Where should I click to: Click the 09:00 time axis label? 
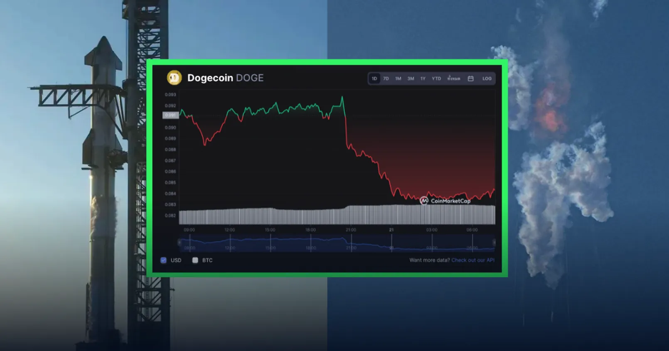pos(189,230)
